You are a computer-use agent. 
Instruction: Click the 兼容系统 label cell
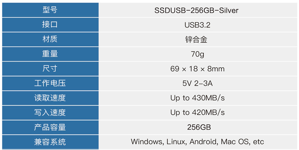click(50, 142)
